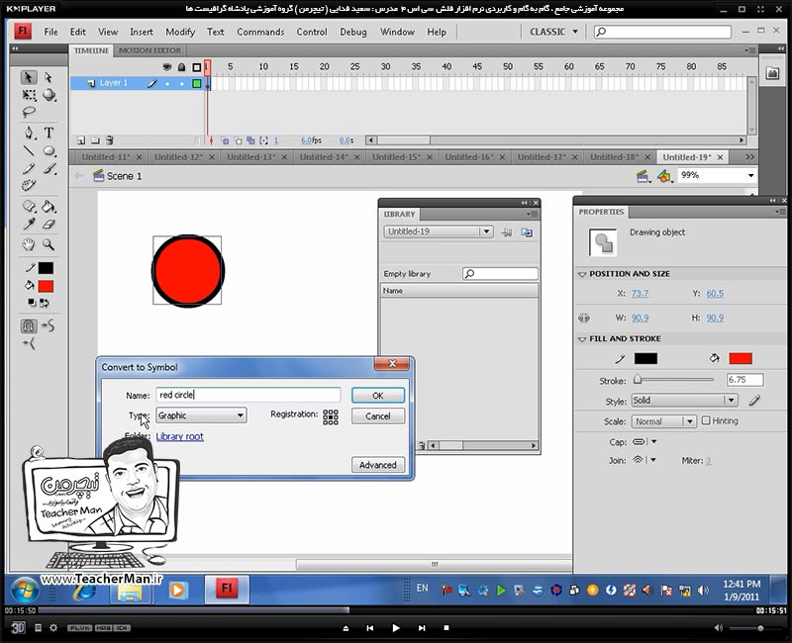Select the Eraser tool

pyautogui.click(x=49, y=225)
